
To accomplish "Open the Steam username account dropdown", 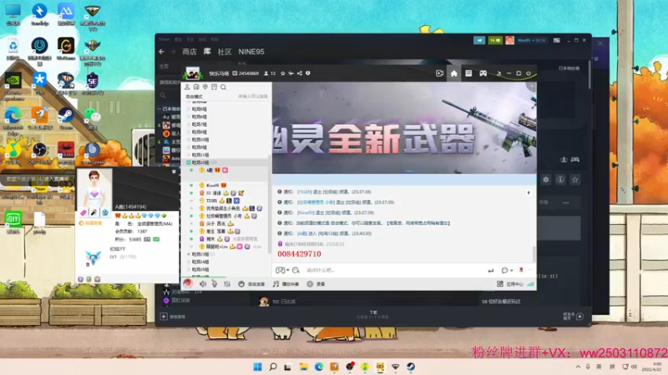I will 532,40.
